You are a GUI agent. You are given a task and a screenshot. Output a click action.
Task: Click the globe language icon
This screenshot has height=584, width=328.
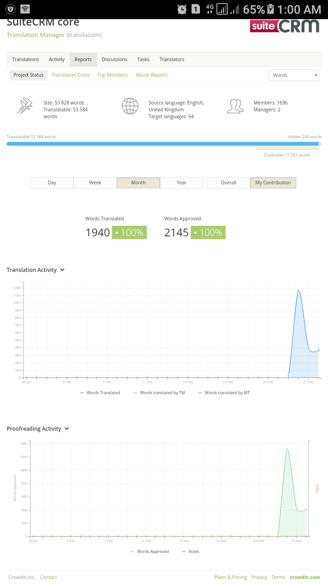point(130,106)
